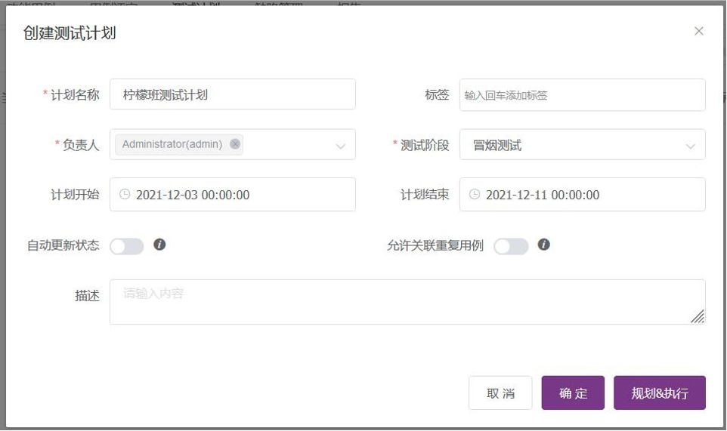727x431 pixels.
Task: Click the 规划&执行 button
Action: point(660,393)
